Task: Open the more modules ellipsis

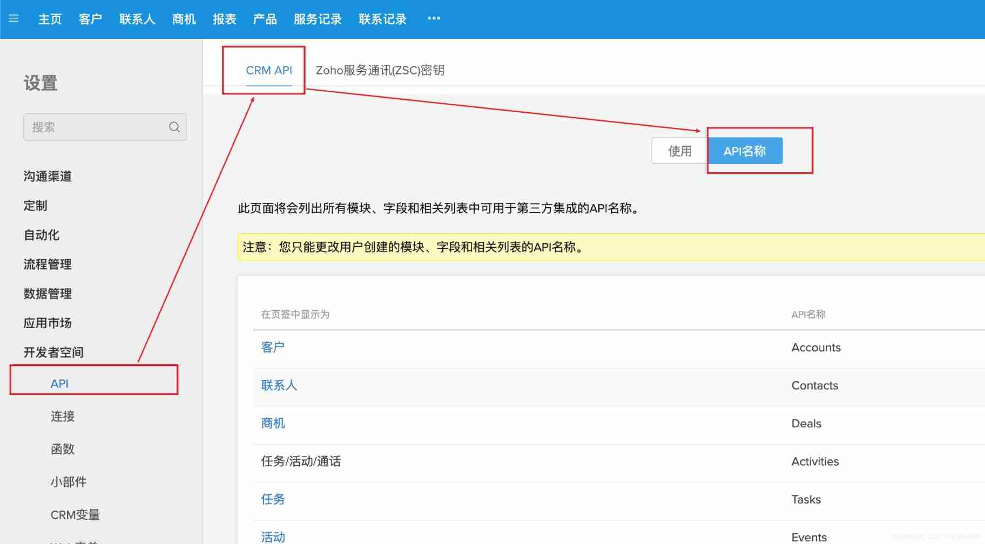Action: [x=434, y=18]
